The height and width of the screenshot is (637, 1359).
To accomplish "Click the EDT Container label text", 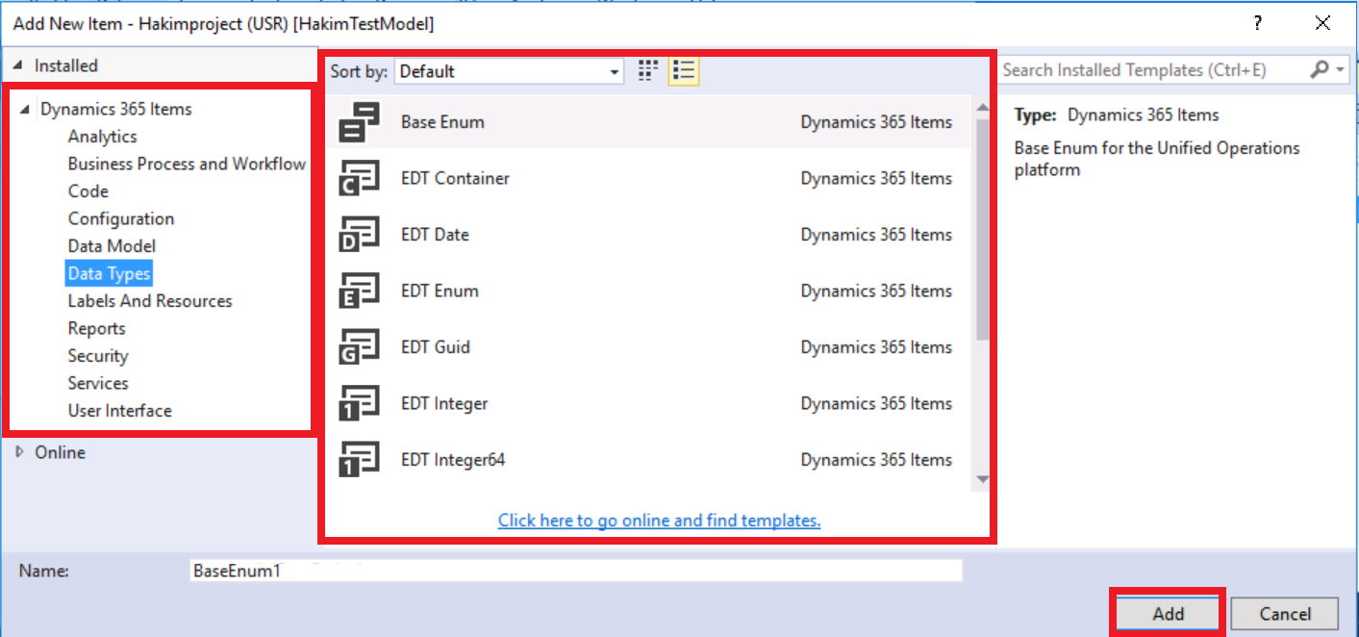I will (x=455, y=178).
